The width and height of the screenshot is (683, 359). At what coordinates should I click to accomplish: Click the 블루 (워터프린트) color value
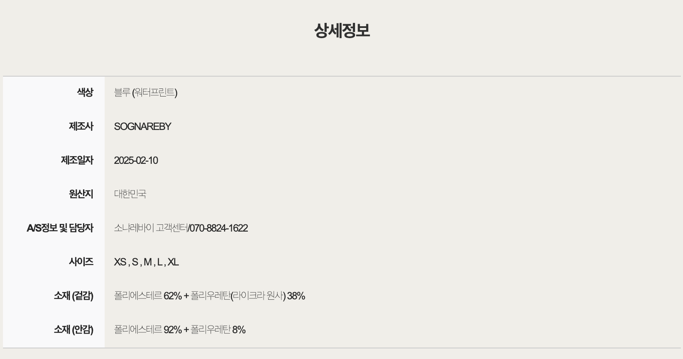pos(146,92)
